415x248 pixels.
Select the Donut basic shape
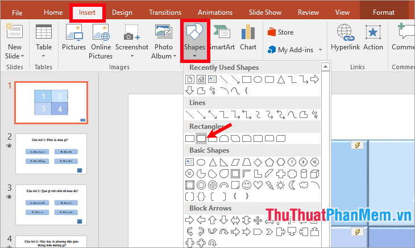coord(201,185)
